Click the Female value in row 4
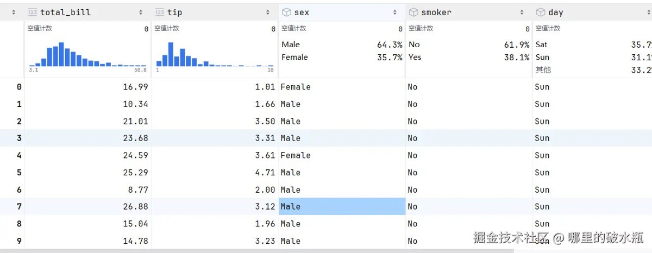 pos(296,155)
